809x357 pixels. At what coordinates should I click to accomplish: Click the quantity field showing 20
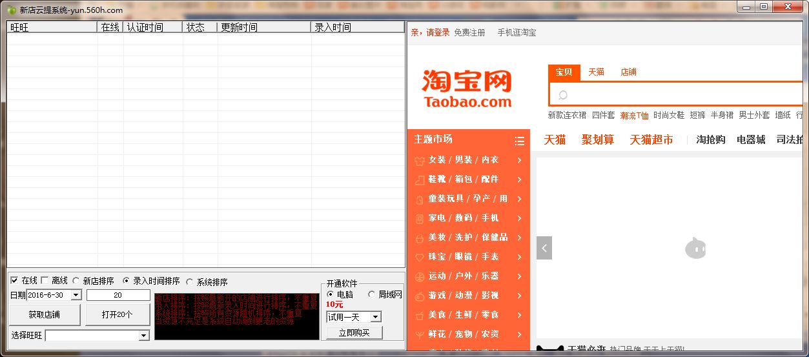[118, 295]
